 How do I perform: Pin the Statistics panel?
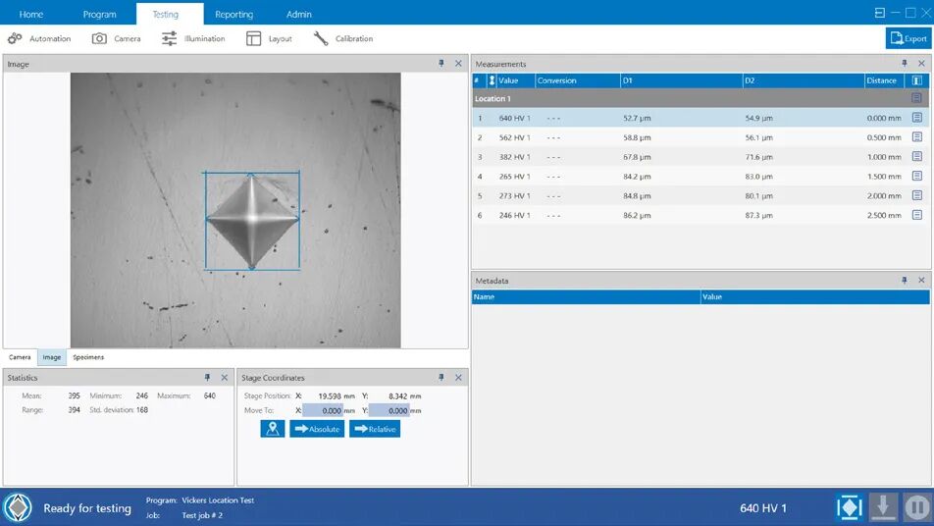[207, 377]
